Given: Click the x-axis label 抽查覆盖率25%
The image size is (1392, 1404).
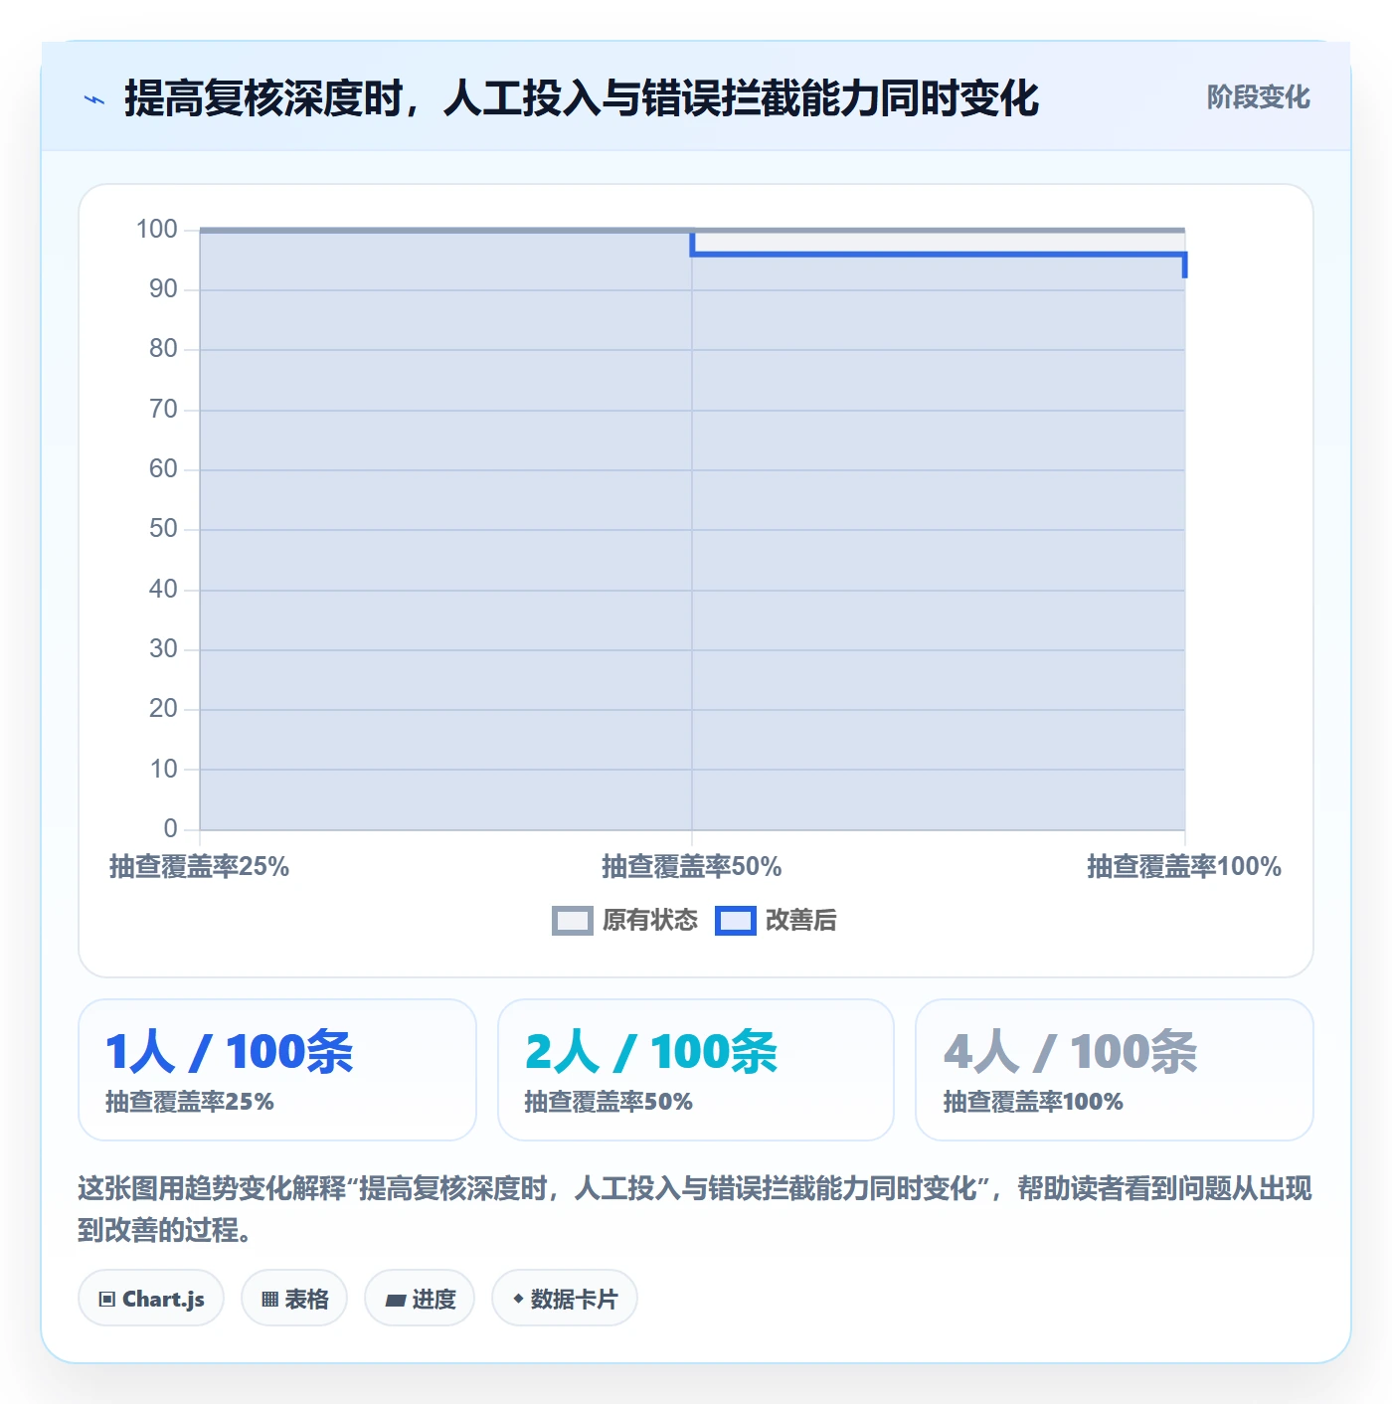Looking at the screenshot, I should pos(199,867).
